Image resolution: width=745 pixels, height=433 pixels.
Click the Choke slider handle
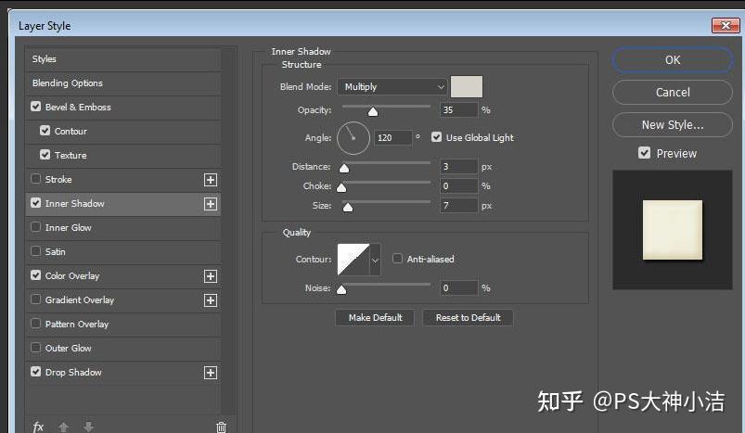tap(341, 187)
